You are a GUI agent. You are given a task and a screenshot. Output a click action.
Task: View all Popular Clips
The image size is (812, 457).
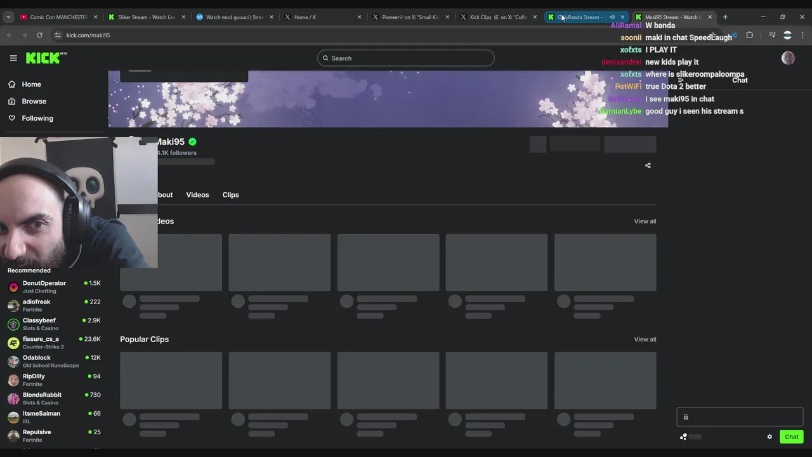point(645,340)
